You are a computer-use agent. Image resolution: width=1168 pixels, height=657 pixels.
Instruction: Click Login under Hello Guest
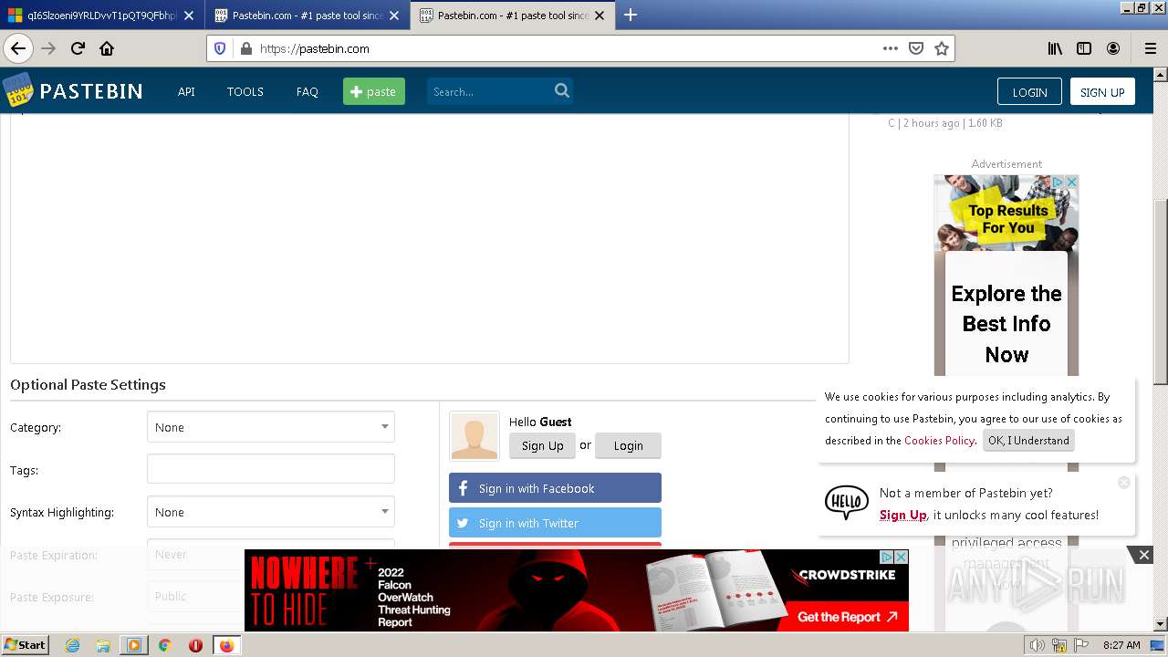(x=628, y=445)
